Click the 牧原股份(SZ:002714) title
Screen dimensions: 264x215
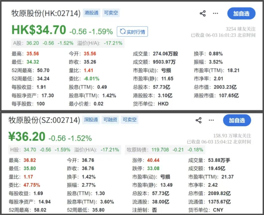44,120
